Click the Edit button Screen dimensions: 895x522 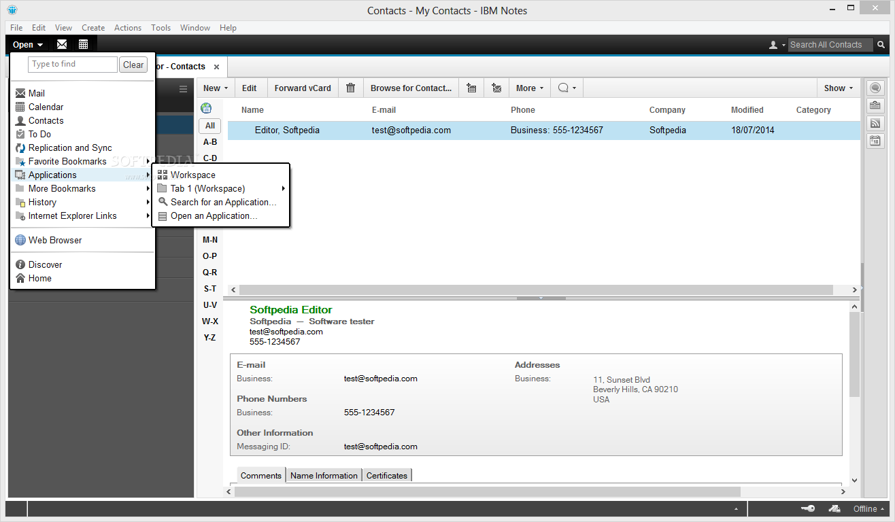250,88
